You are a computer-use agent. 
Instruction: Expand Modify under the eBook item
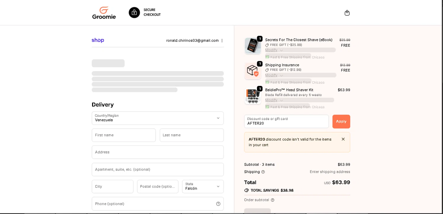(x=274, y=50)
